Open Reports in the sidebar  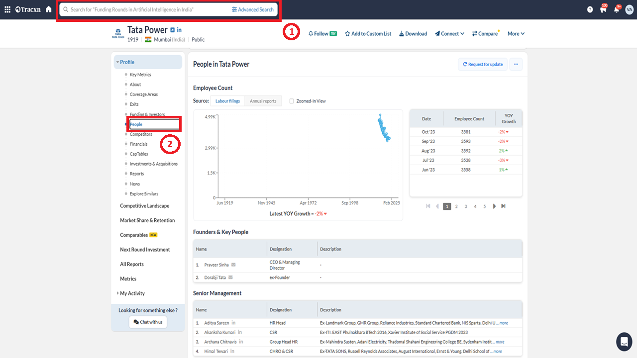(x=137, y=174)
